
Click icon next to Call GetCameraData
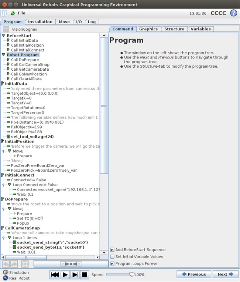(x=8, y=69)
